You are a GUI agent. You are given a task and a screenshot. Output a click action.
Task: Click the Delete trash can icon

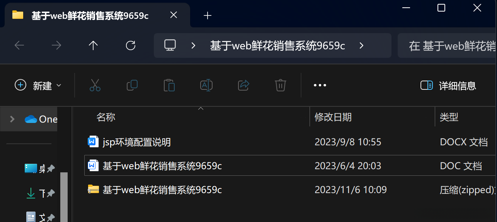pyautogui.click(x=280, y=85)
